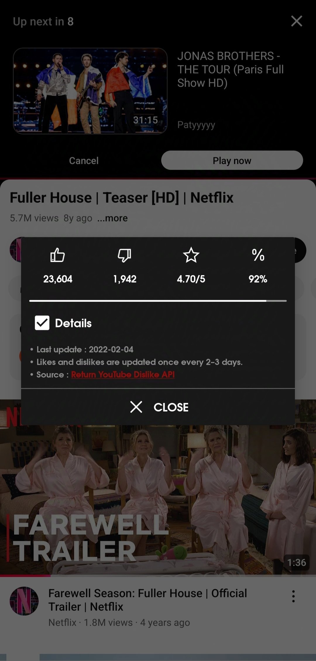316x661 pixels.
Task: Cancel the autoplay countdown
Action: pyautogui.click(x=84, y=161)
